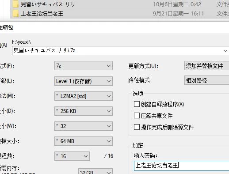The width and height of the screenshot is (229, 174).
Task: Open the 64 MB solid block size dropdown
Action: pos(84,141)
